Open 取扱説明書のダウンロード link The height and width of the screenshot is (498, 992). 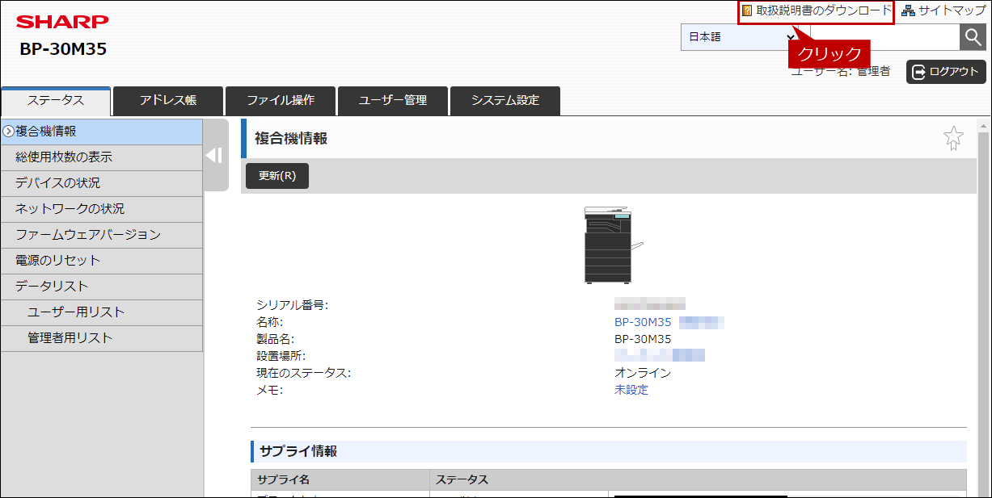[823, 11]
